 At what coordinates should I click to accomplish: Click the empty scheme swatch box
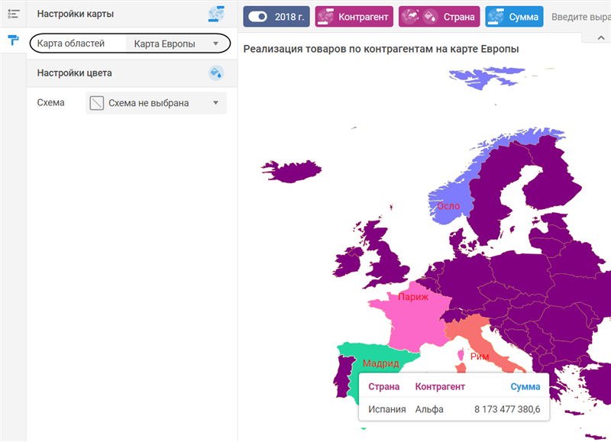pyautogui.click(x=97, y=103)
